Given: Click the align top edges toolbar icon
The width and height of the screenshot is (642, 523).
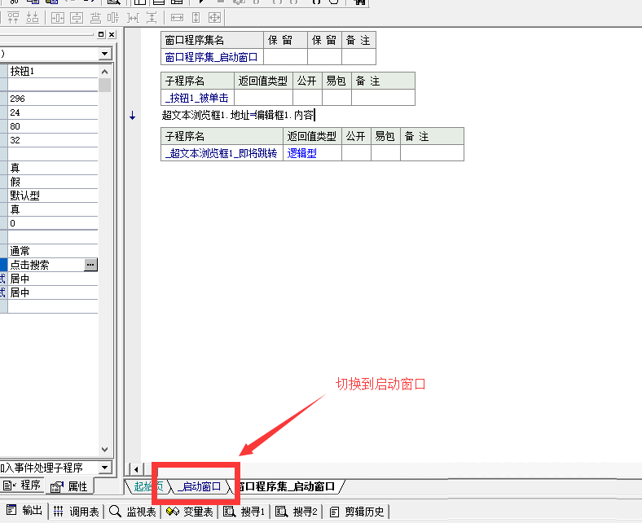Looking at the screenshot, I should (x=13, y=18).
